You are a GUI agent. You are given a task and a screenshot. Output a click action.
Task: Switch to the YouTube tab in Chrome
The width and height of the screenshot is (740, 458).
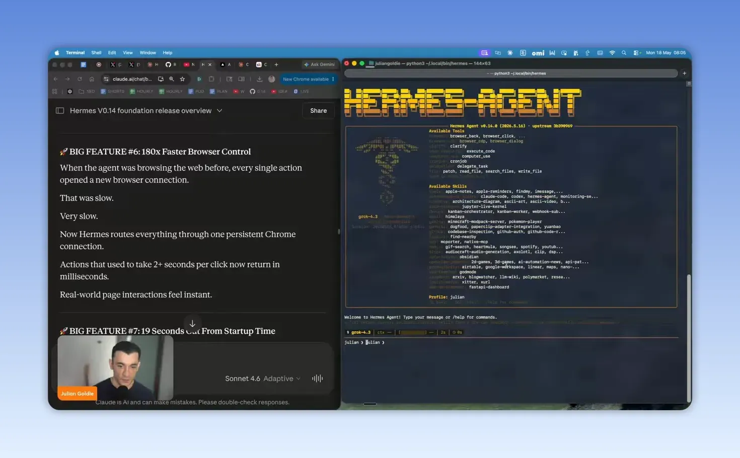pos(189,64)
